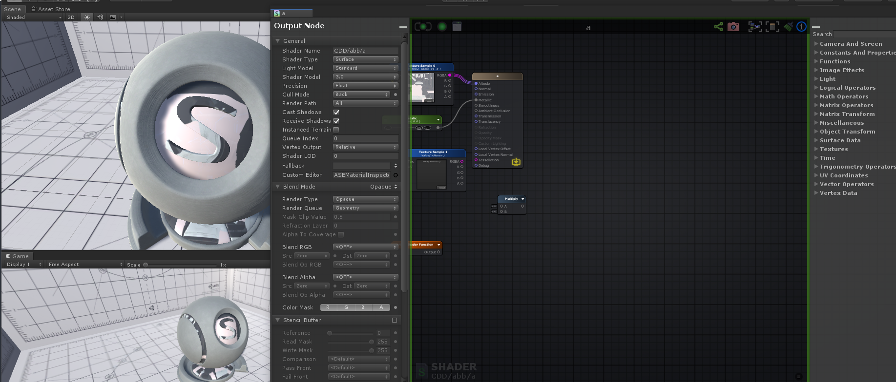The image size is (896, 382).
Task: Expand the Light node category
Action: (x=816, y=79)
